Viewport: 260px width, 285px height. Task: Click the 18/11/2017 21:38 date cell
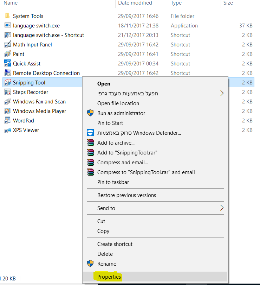coord(138,25)
